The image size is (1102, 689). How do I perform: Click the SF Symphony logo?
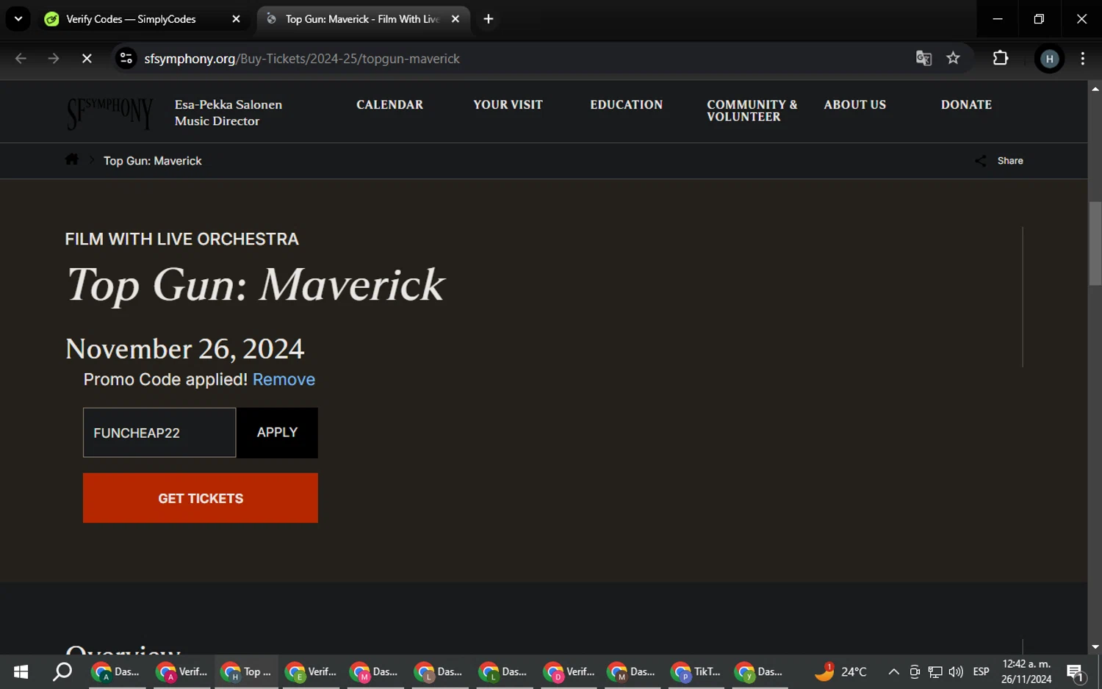110,113
